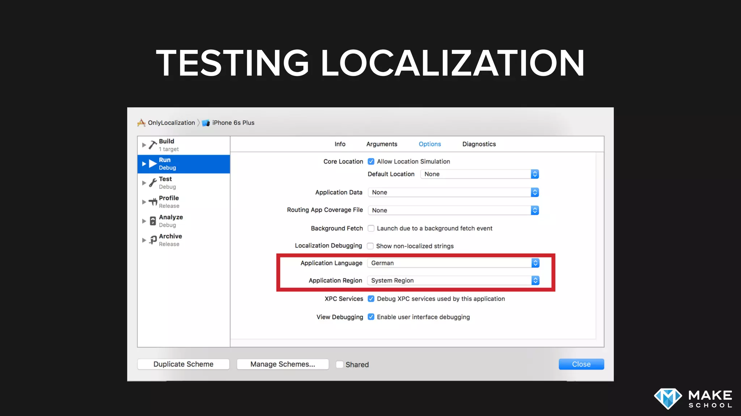
Task: Open the Routing App Coverage File dropdown
Action: pos(453,210)
